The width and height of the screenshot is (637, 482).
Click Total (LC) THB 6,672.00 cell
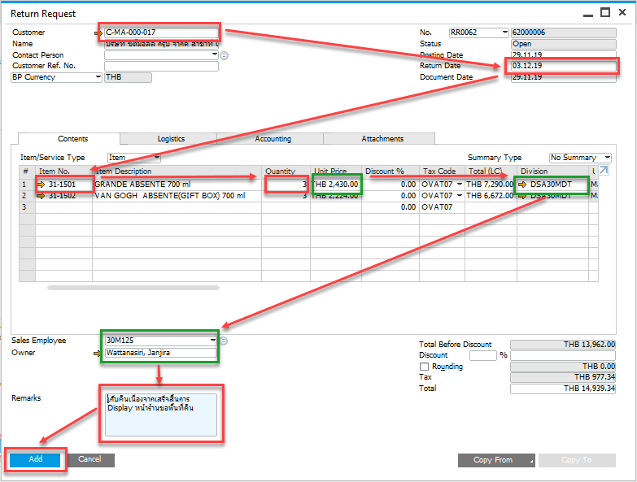(x=491, y=196)
